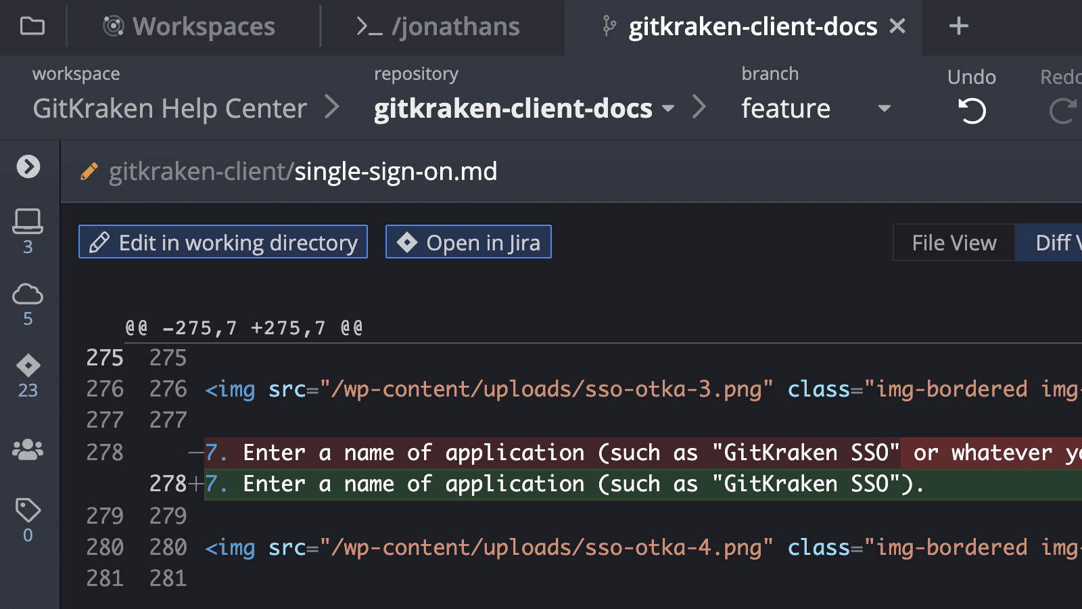Image resolution: width=1082 pixels, height=609 pixels.
Task: Add a new tab with plus icon
Action: click(958, 26)
